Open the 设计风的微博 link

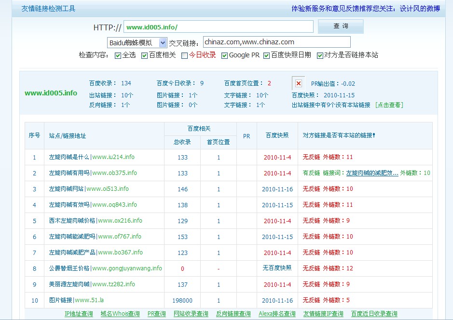(x=420, y=9)
